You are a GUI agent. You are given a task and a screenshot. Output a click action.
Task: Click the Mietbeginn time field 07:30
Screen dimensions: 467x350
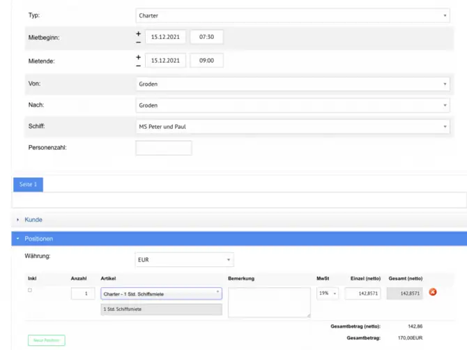pos(206,37)
